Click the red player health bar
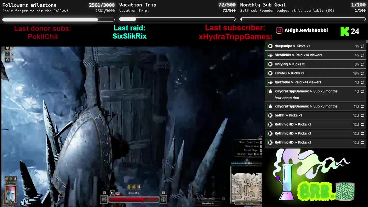This screenshot has width=368, height=207. pyautogui.click(x=134, y=199)
